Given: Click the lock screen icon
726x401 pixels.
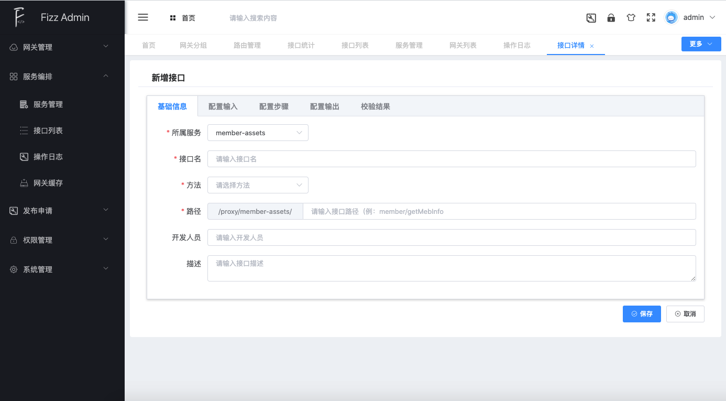Looking at the screenshot, I should point(611,18).
